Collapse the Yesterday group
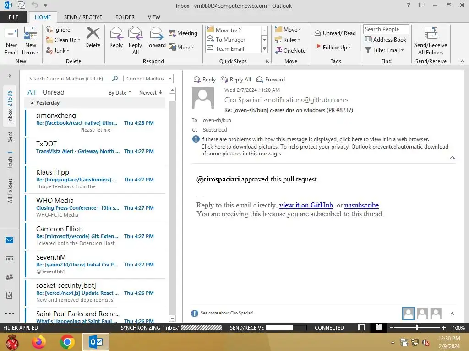Screen dimensions: 469x351 pos(32,103)
